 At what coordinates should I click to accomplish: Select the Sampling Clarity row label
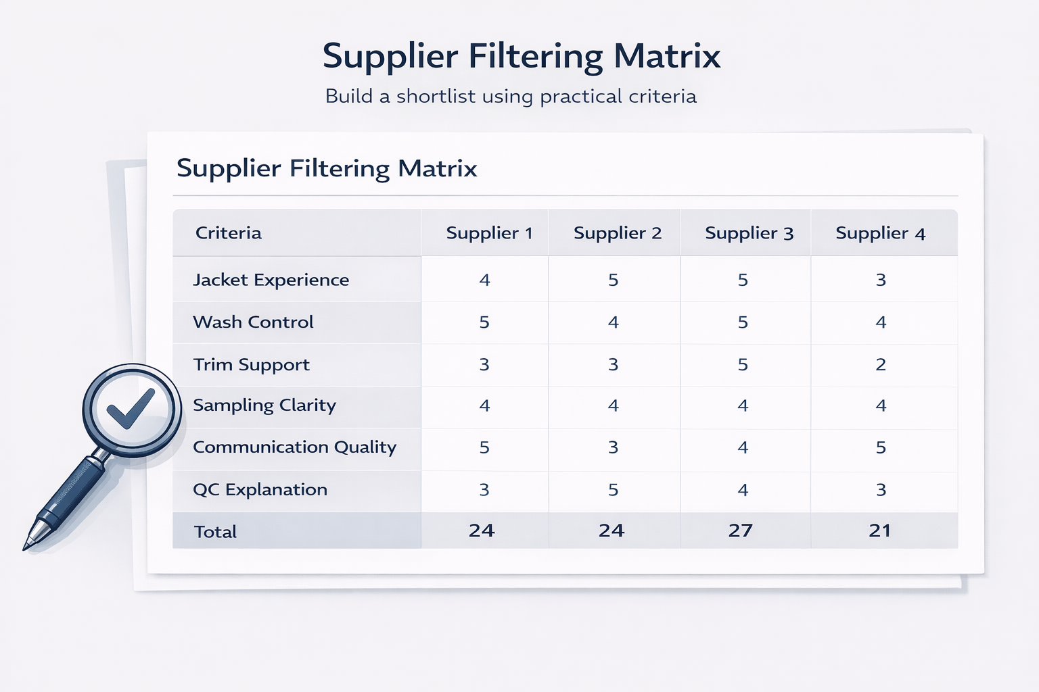point(264,405)
